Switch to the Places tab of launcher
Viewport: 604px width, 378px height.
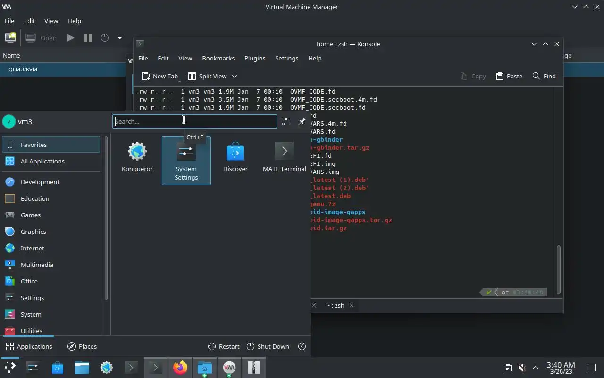[x=82, y=346]
